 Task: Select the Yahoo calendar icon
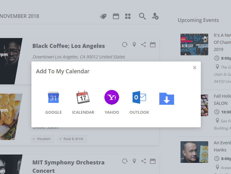112,97
